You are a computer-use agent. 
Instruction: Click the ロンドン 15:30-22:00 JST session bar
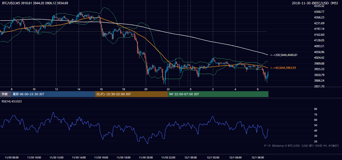coord(131,94)
